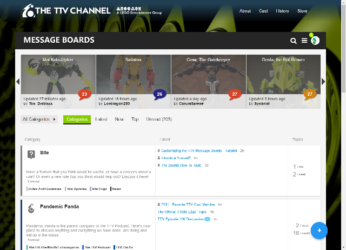346x250 pixels.
Task: Open Customizing the TTV Message Boards Tutorial
Action: point(199,151)
